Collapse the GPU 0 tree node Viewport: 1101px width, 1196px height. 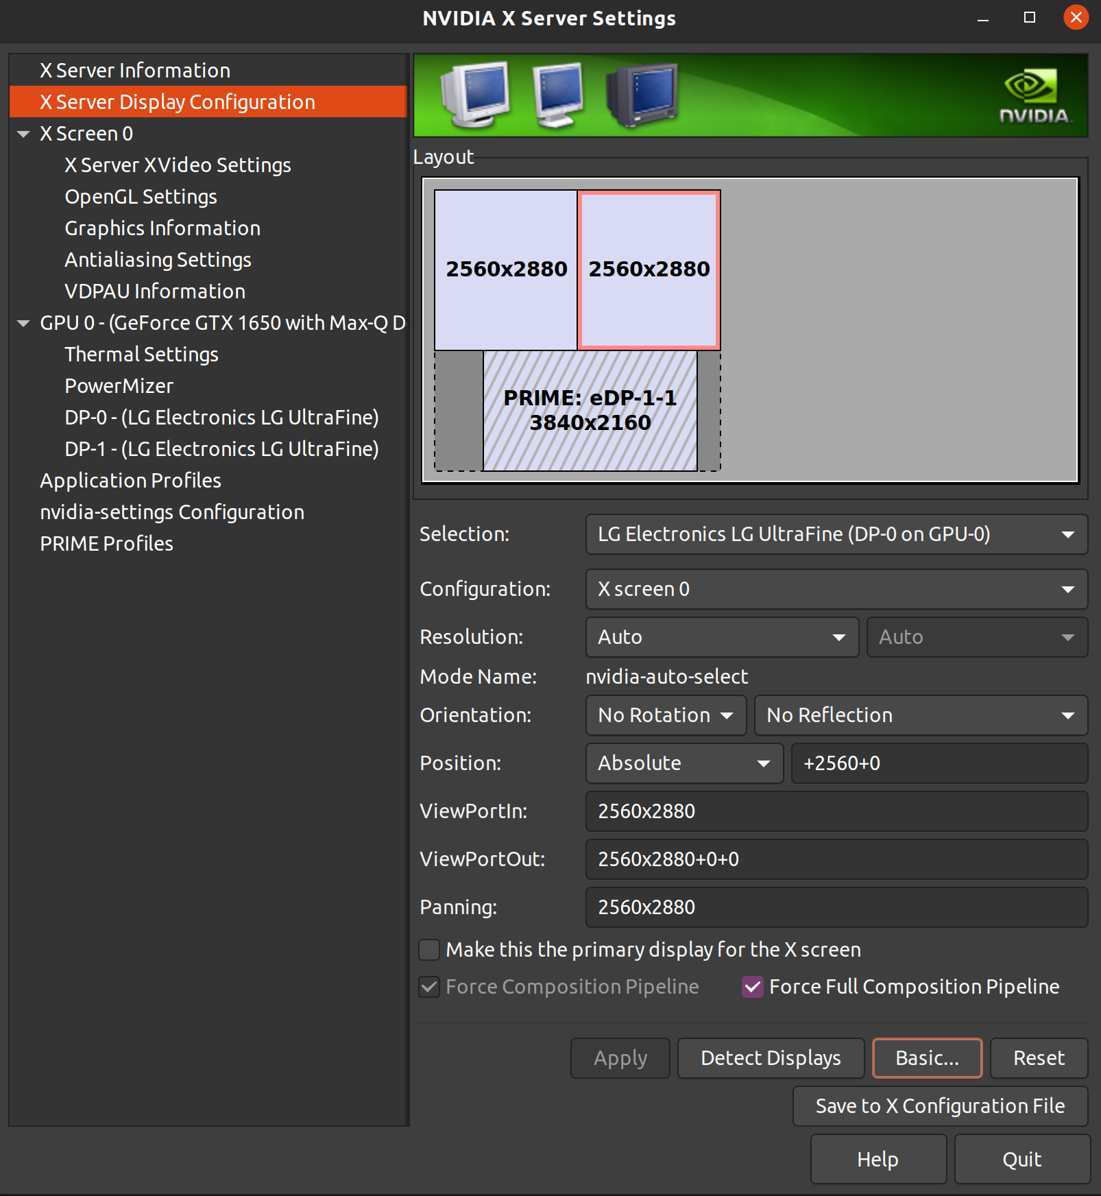23,323
